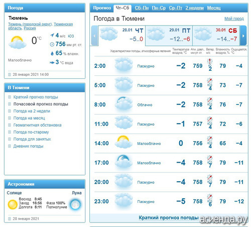Click the full moon icon
This screenshot has height=227, width=251.
click(x=75, y=204)
